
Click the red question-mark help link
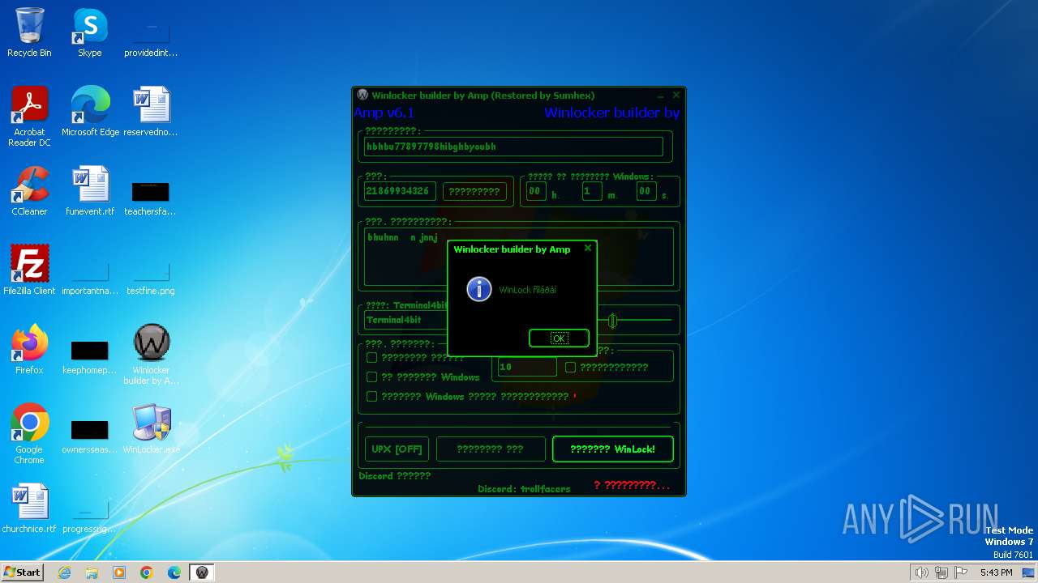pos(632,485)
